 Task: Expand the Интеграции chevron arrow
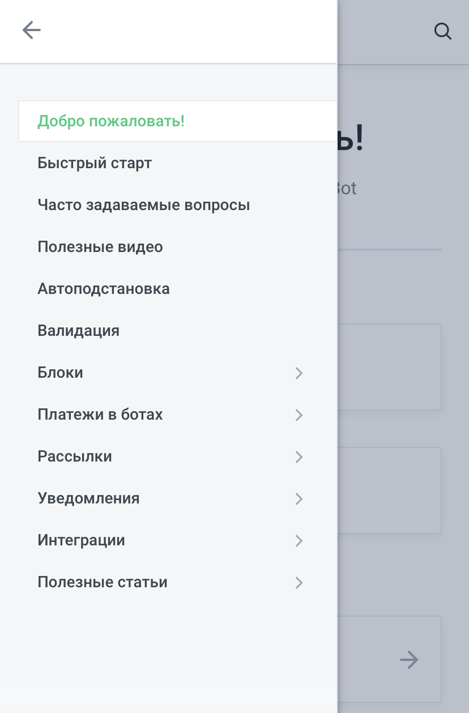(299, 540)
